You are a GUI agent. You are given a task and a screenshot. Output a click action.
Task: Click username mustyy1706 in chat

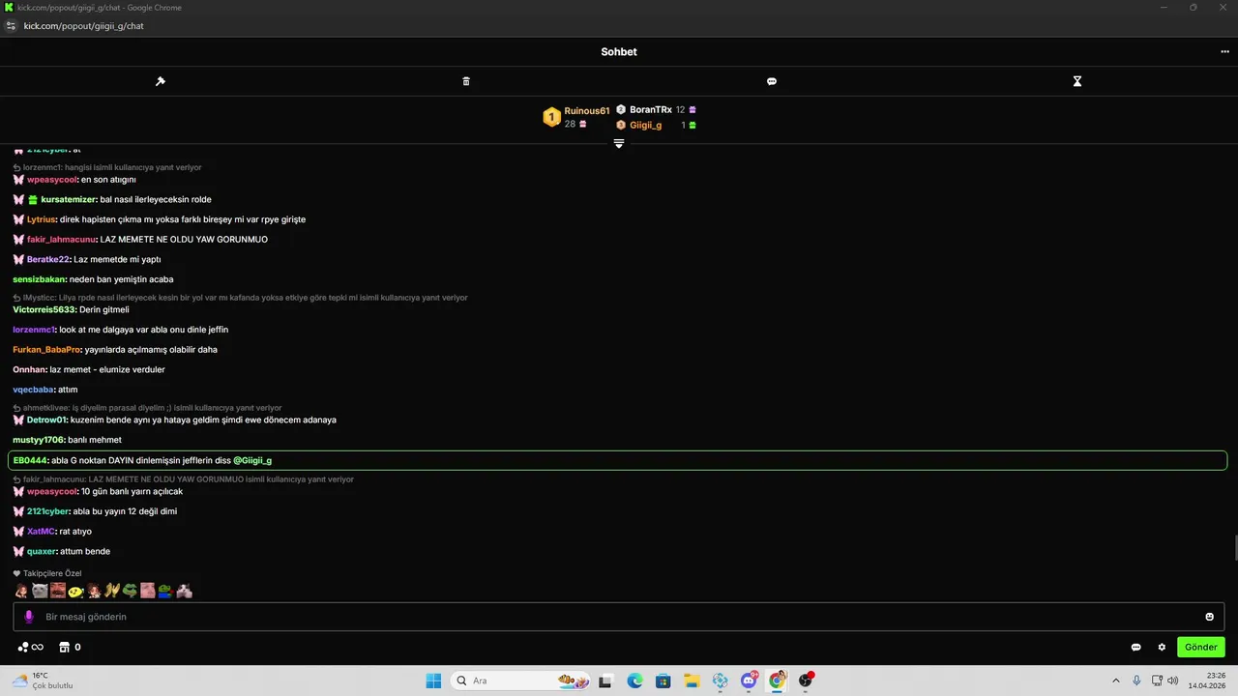[x=39, y=440]
